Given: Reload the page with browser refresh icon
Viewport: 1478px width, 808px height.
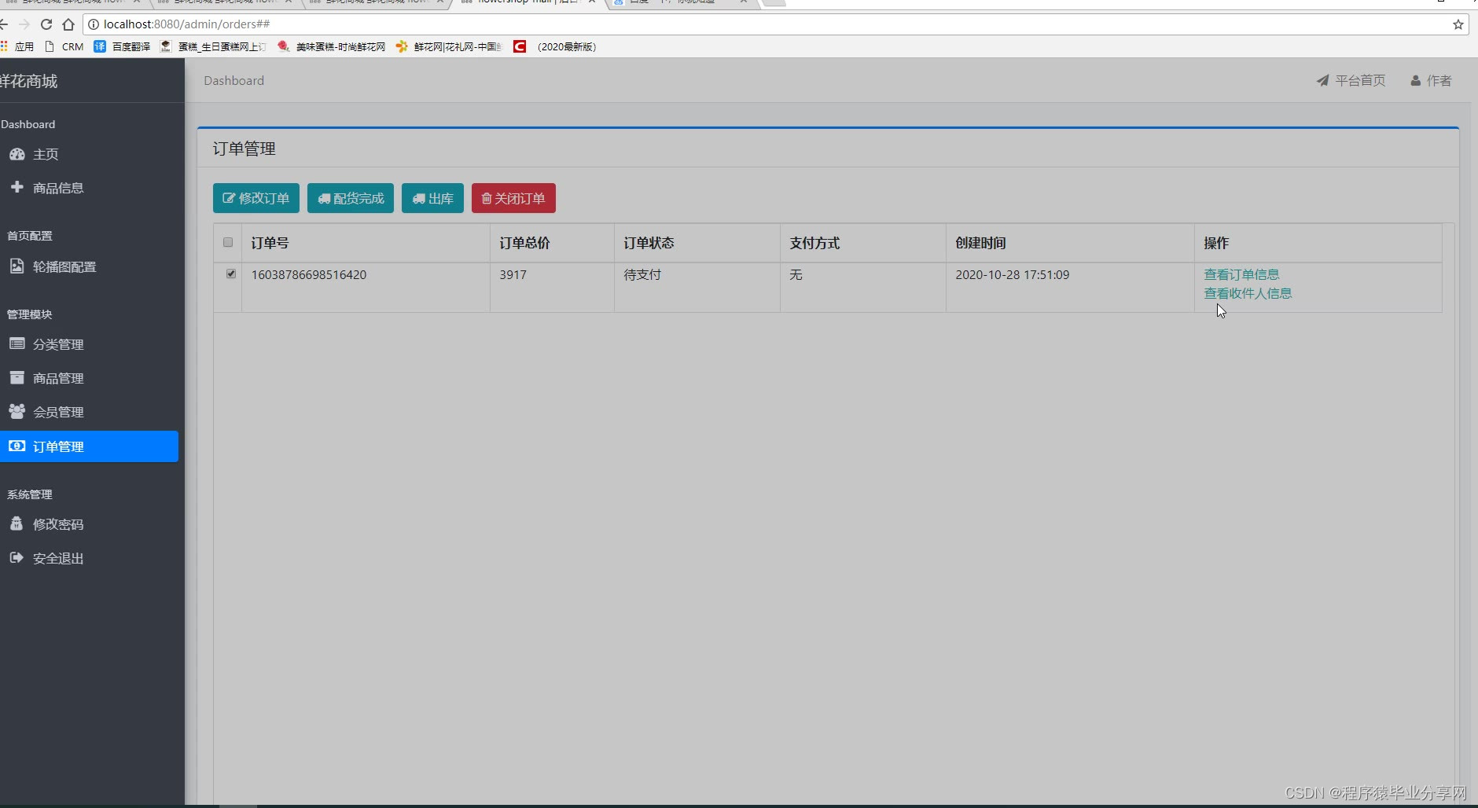Looking at the screenshot, I should pyautogui.click(x=46, y=24).
